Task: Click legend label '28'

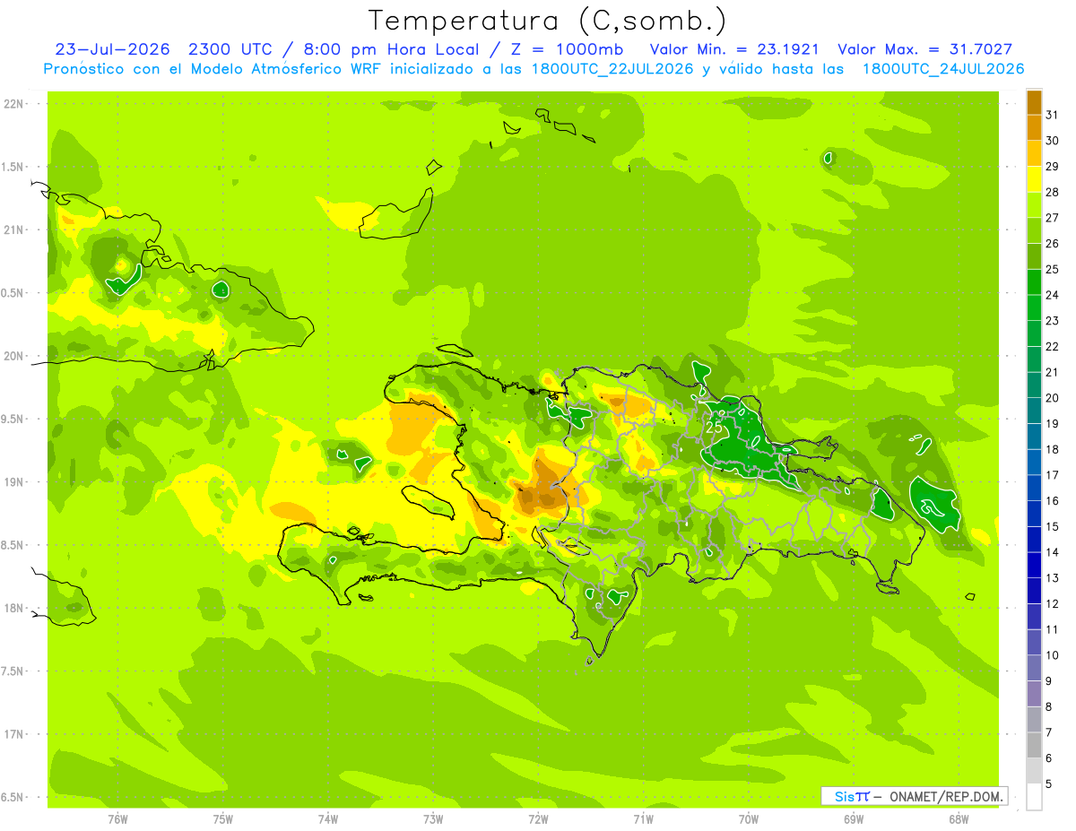Action: tap(1053, 192)
